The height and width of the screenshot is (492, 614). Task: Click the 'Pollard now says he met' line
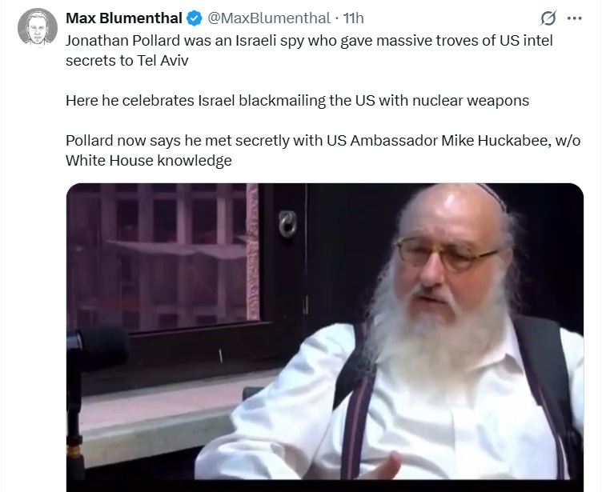(323, 141)
